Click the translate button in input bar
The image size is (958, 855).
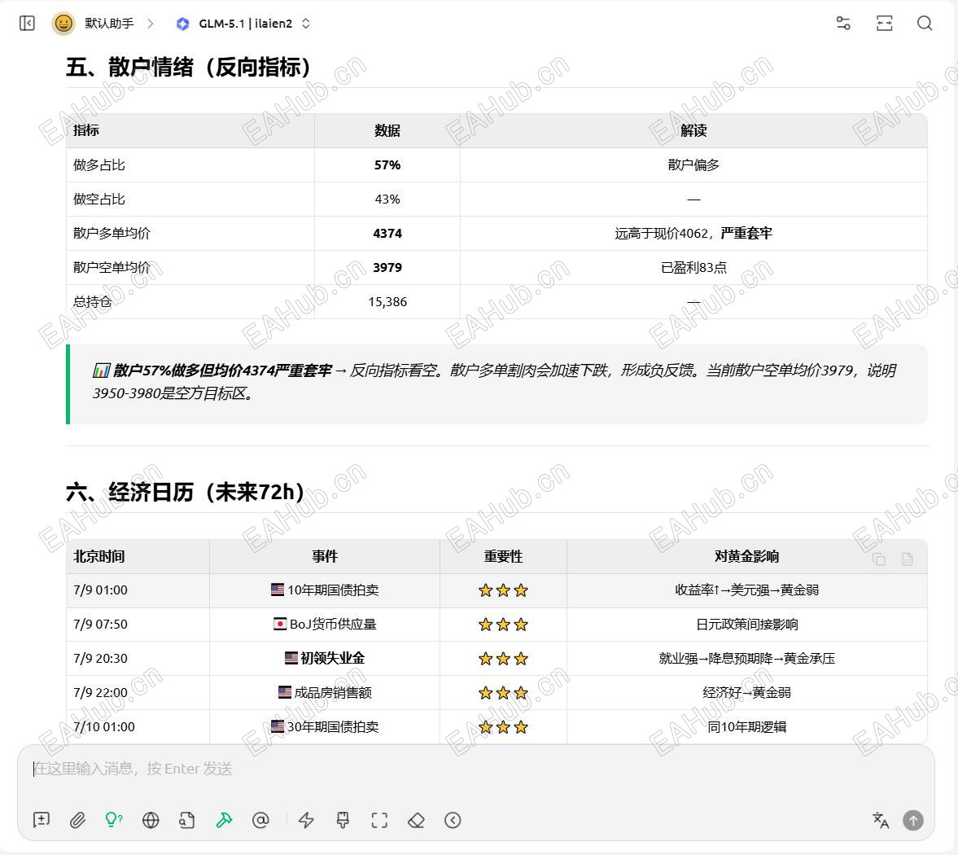881,820
